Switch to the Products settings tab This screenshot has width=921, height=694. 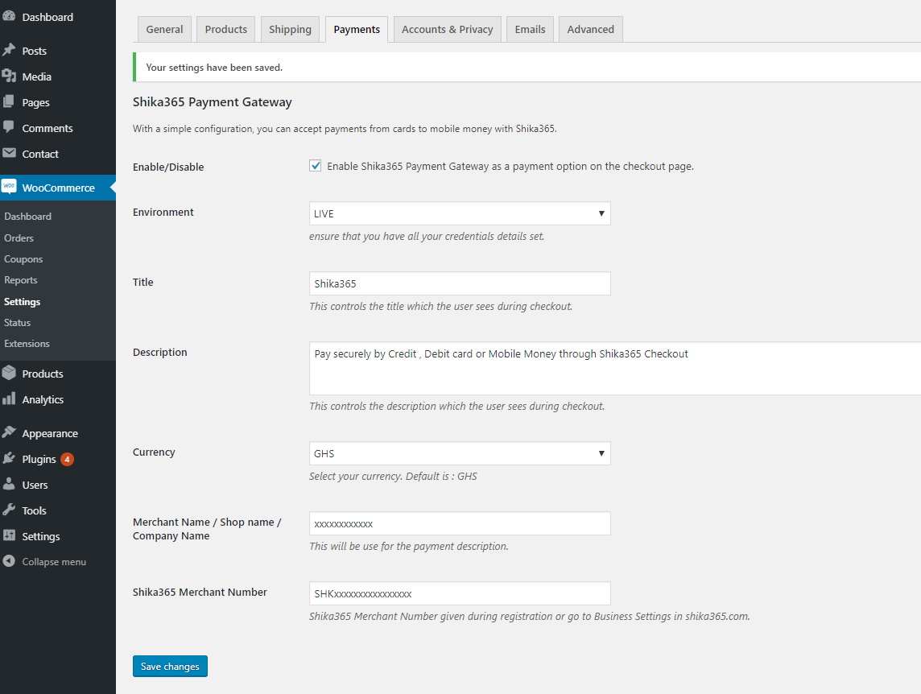(225, 29)
